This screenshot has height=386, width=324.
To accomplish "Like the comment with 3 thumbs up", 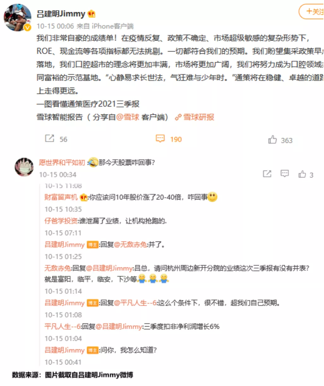I will [x=302, y=174].
